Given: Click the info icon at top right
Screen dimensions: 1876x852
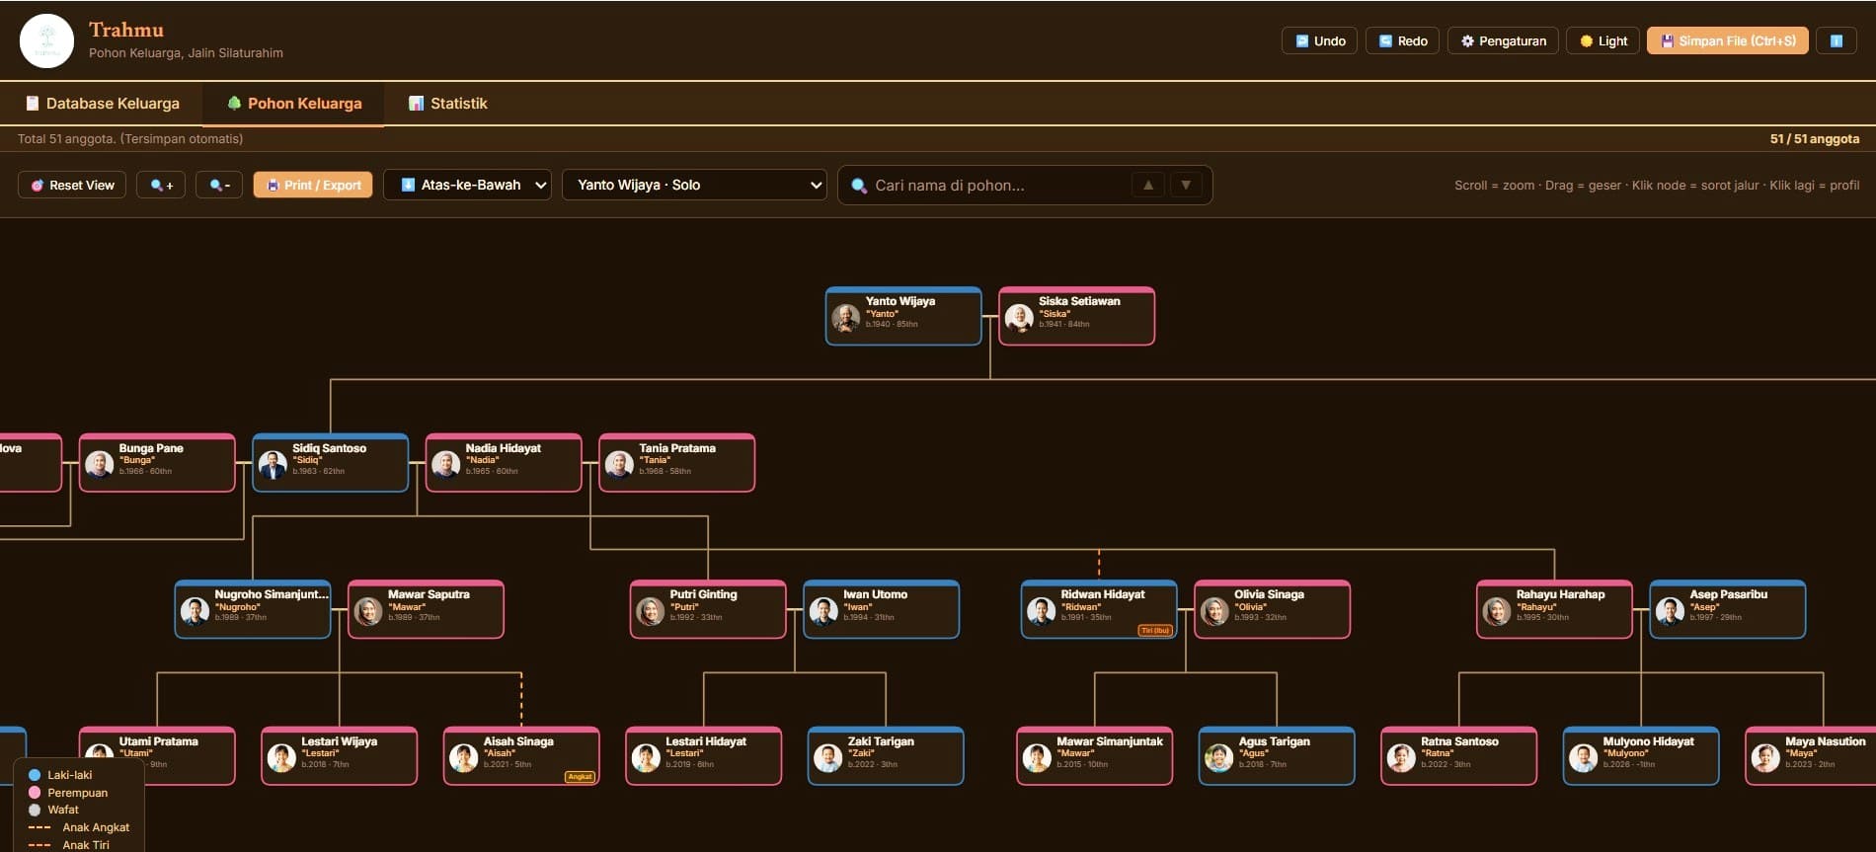Looking at the screenshot, I should tap(1837, 40).
